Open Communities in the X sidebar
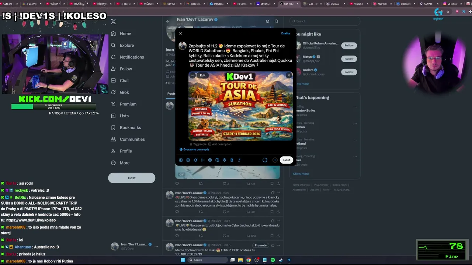The image size is (472, 265). click(128, 139)
